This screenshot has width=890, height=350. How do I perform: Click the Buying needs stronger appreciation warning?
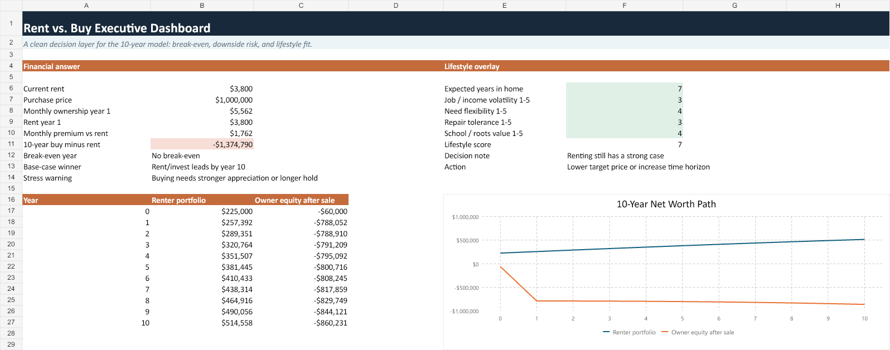[235, 178]
